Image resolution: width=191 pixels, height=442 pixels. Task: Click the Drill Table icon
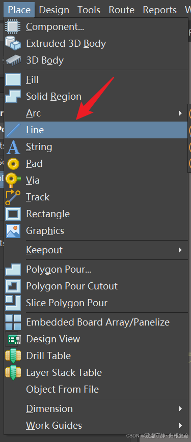13,356
